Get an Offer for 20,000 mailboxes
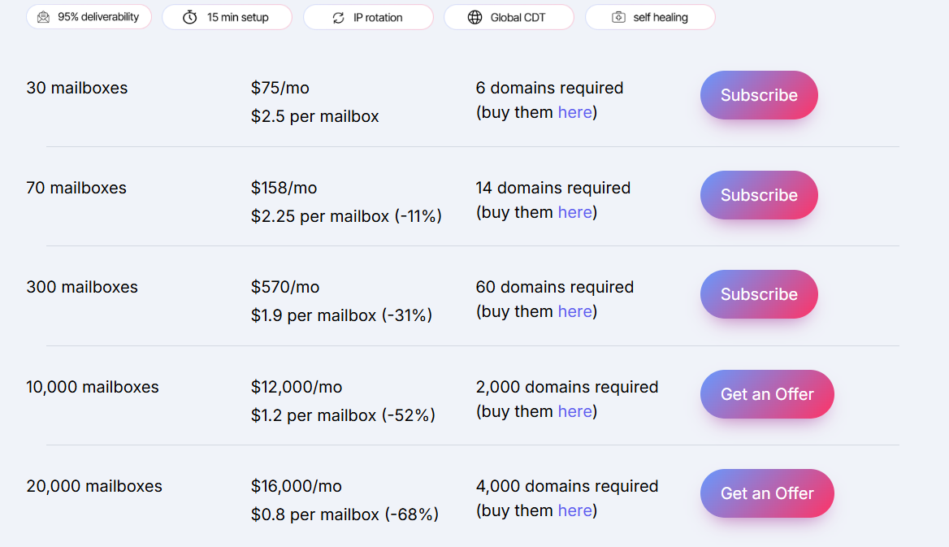Image resolution: width=949 pixels, height=547 pixels. [766, 493]
